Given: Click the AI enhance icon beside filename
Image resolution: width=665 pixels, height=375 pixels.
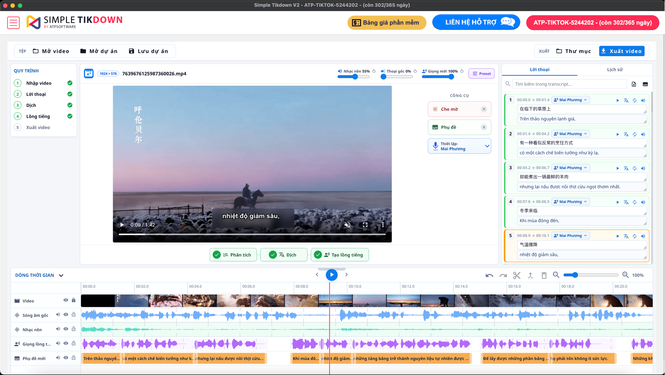Looking at the screenshot, I should click(x=89, y=73).
